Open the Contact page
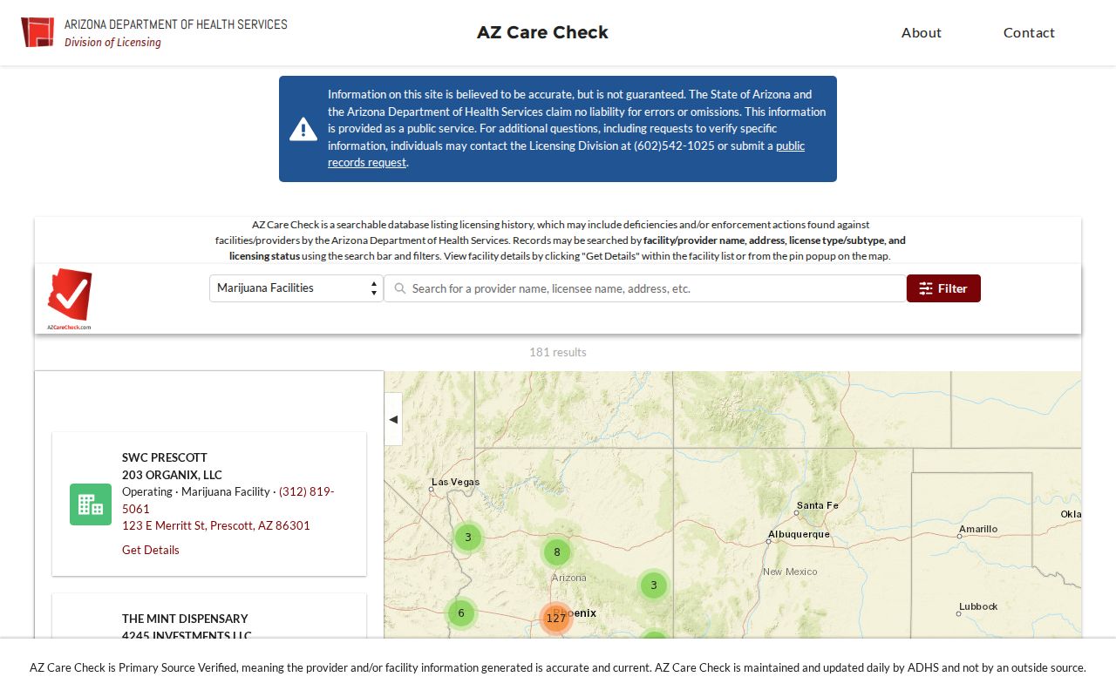The height and width of the screenshot is (697, 1116). (x=1029, y=32)
